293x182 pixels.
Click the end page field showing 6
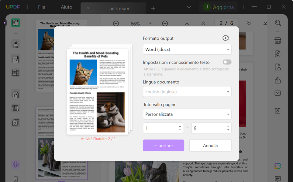pos(211,128)
